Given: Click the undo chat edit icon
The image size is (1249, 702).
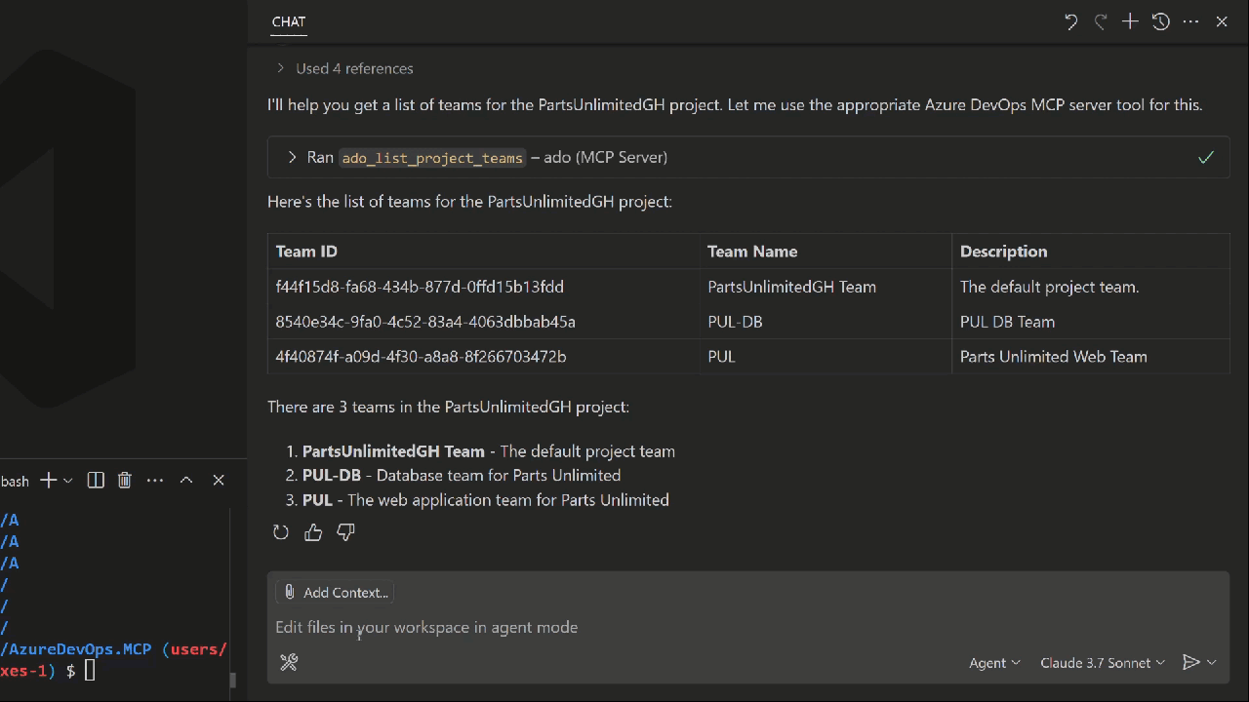Looking at the screenshot, I should point(1070,20).
